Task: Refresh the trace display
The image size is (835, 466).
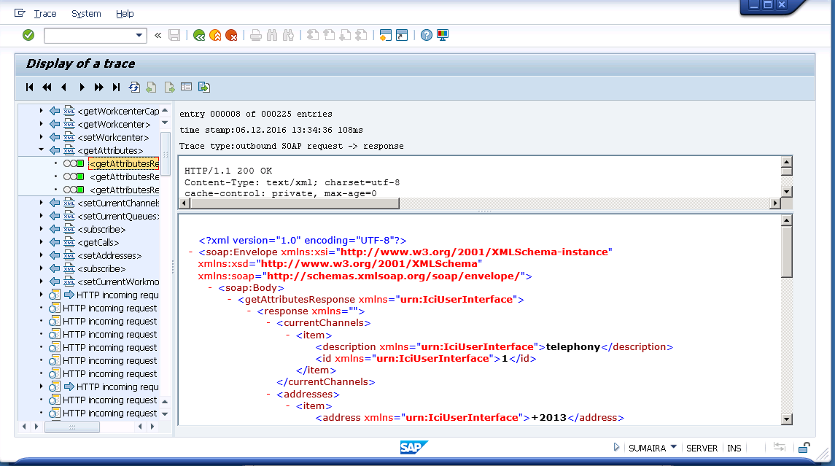Action: (x=134, y=87)
